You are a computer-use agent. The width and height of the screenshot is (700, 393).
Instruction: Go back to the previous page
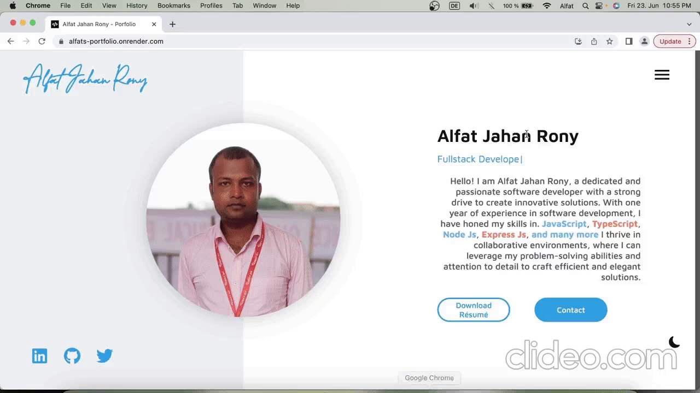[x=10, y=41]
